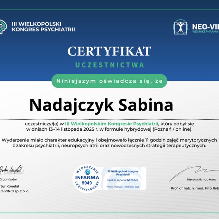Click the brain logo of the congress
This screenshot has height=219, width=219.
point(3,27)
